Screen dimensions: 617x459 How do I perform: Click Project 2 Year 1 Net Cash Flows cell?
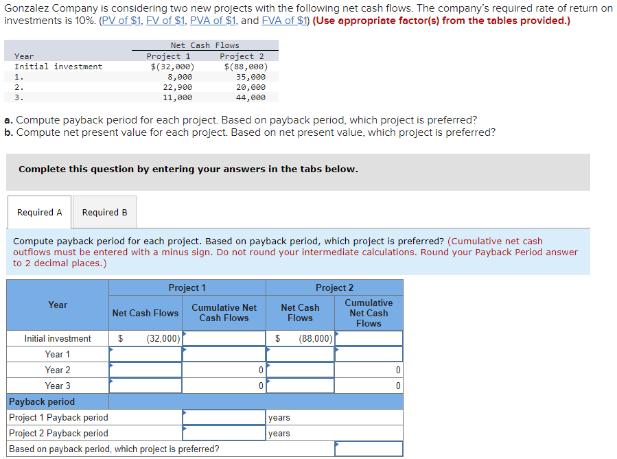pos(300,353)
